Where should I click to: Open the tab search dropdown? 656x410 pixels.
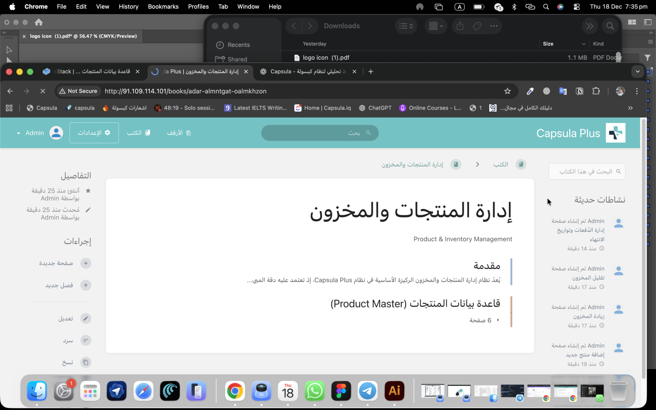coord(637,71)
